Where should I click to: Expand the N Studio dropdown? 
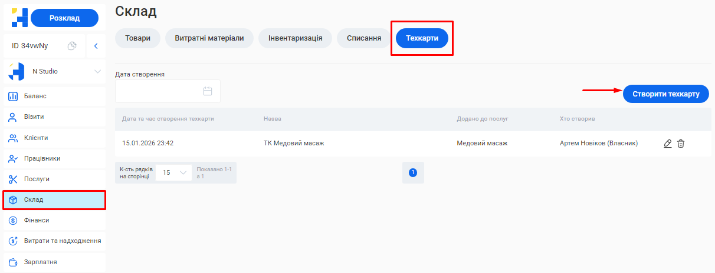click(97, 72)
